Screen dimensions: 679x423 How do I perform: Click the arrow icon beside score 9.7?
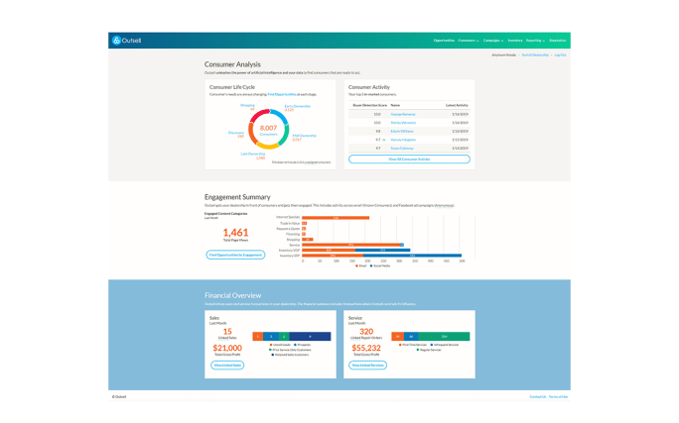coord(382,140)
